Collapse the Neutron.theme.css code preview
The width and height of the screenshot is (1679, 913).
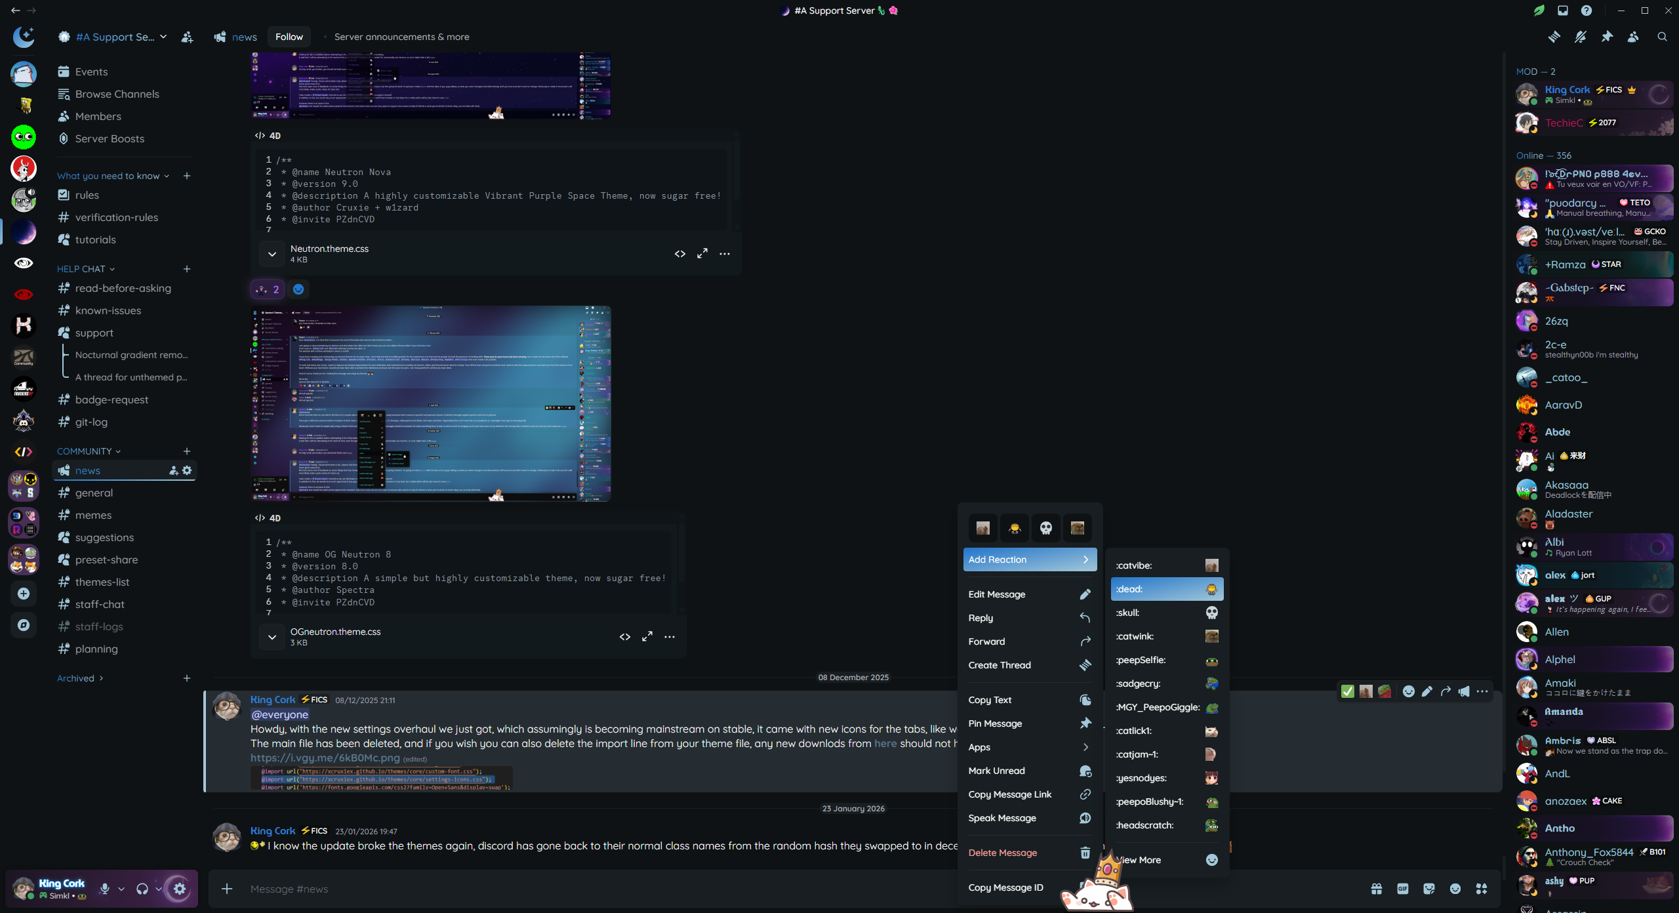pyautogui.click(x=272, y=254)
